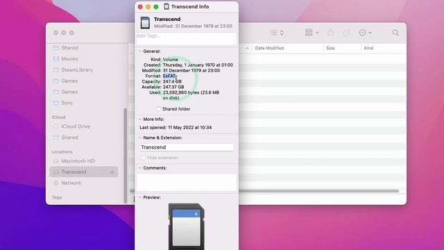Click the Capacity value 247.4 GB
The width and height of the screenshot is (444, 250).
[x=172, y=82]
